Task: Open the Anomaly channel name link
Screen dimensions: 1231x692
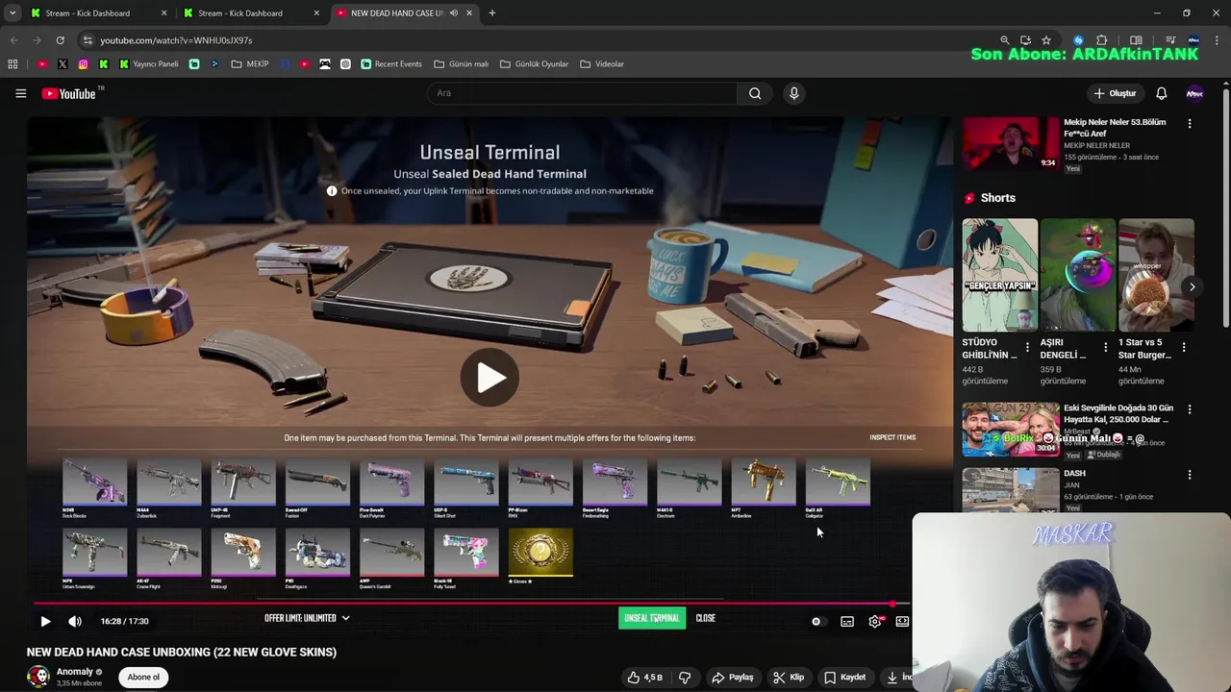Action: click(75, 672)
